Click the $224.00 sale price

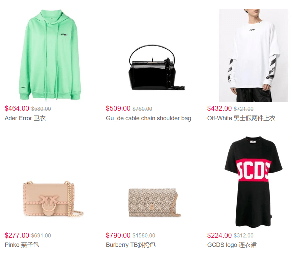click(220, 235)
